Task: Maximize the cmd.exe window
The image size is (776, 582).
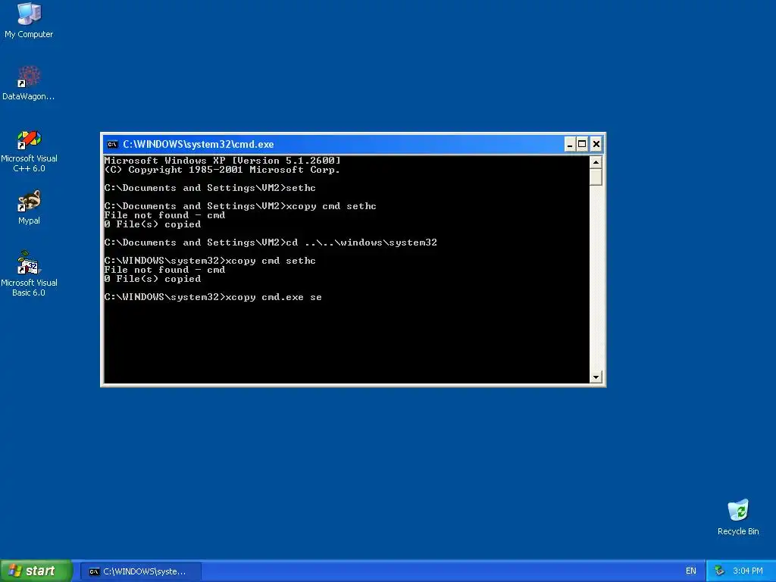Action: coord(583,144)
